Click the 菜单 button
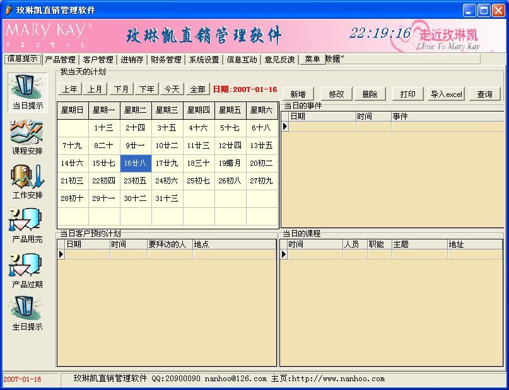 pos(313,59)
